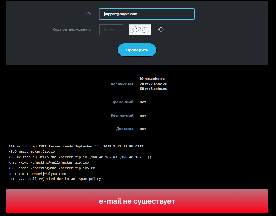Click the 'Временный:' row label
Screen dimensions: 276x216
click(123, 102)
